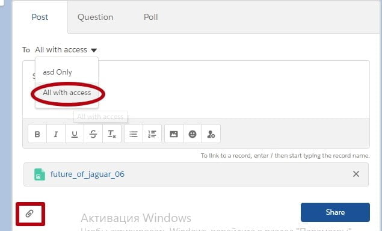This screenshot has height=231, width=382.
Task: Insert an image into the post
Action: [174, 134]
